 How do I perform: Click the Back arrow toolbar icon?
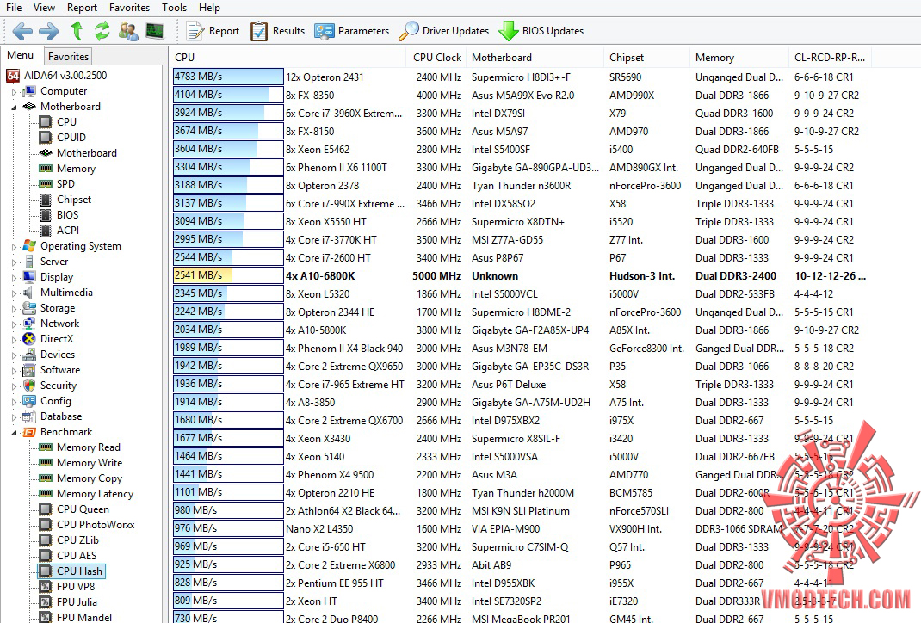tap(22, 31)
